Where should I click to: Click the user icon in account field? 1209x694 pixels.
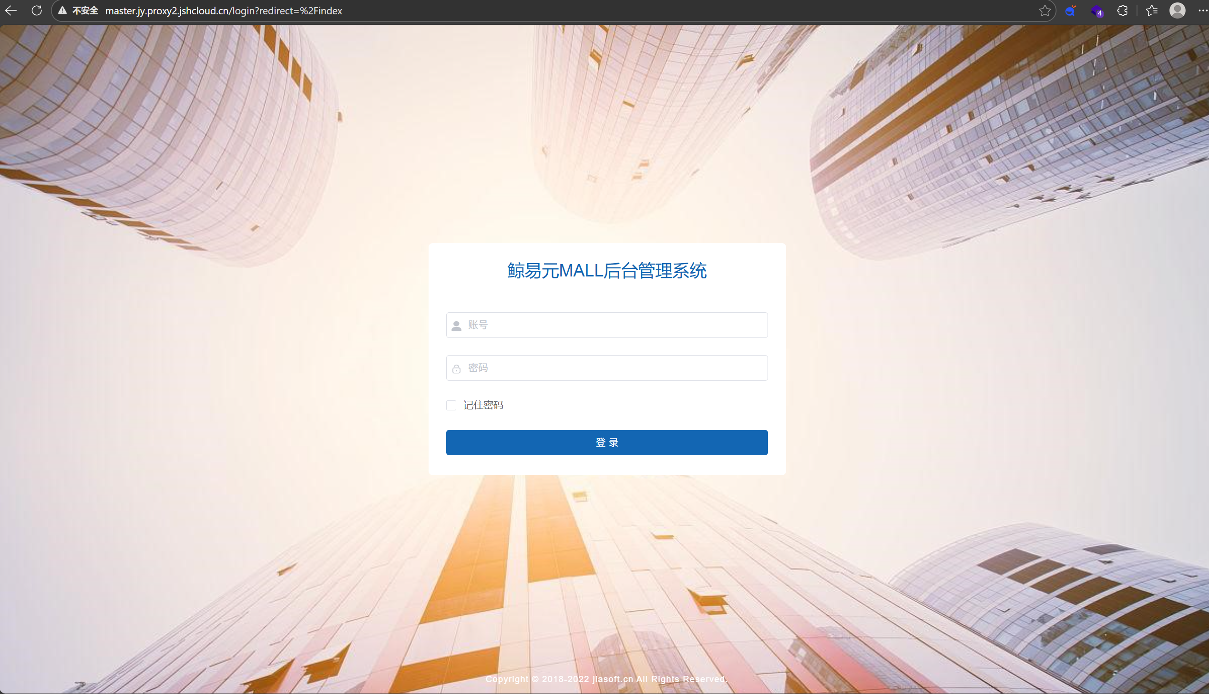[456, 326]
